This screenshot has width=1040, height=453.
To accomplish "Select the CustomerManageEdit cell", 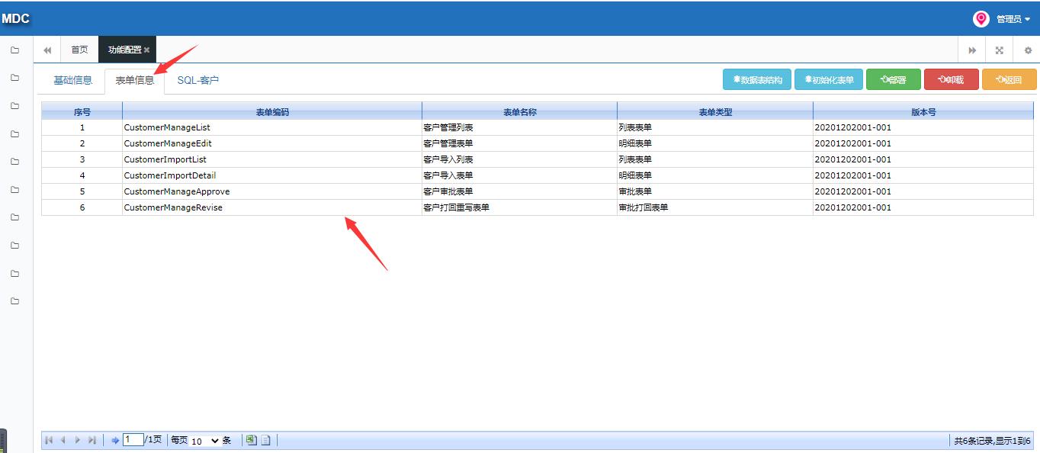I will (x=272, y=143).
